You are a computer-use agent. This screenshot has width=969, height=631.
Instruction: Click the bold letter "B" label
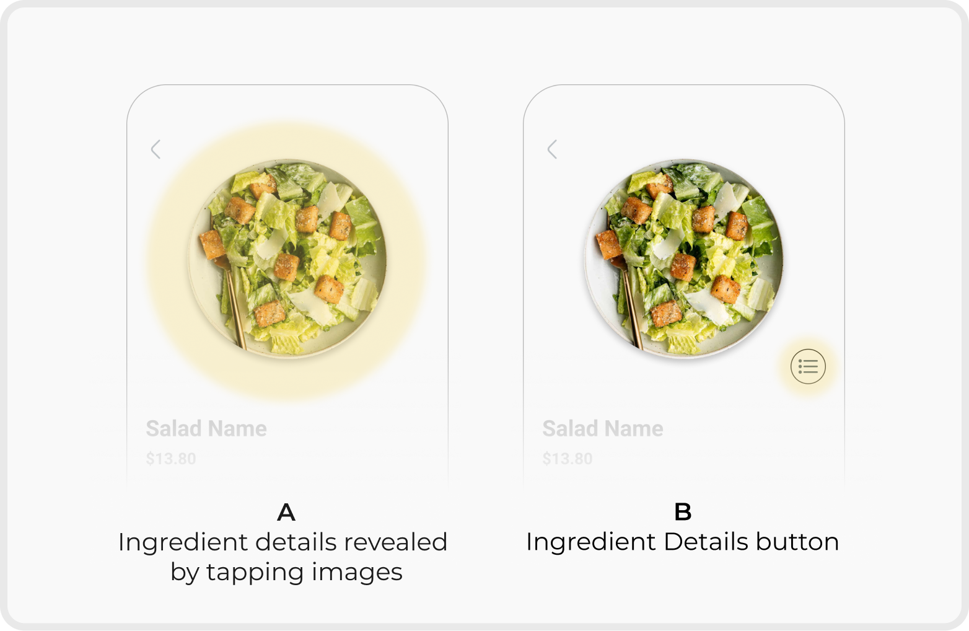pos(682,512)
